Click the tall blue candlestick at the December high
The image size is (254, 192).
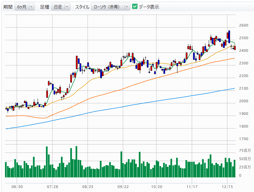pyautogui.click(x=229, y=37)
